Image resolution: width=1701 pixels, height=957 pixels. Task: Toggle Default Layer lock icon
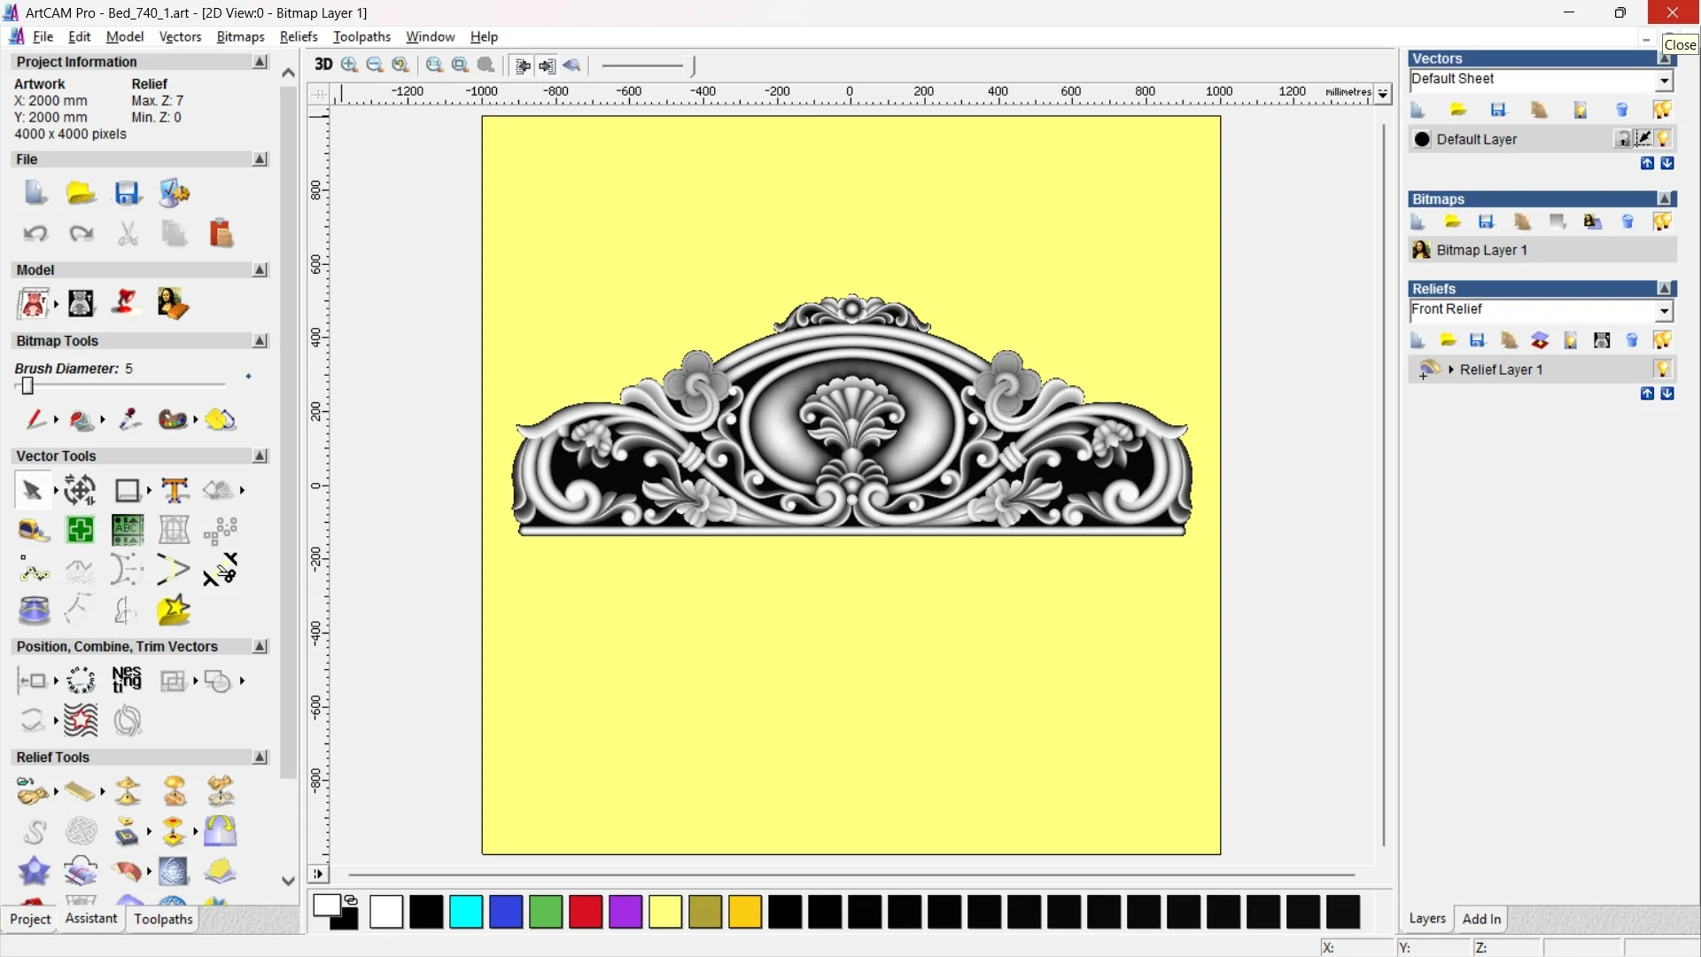coord(1622,139)
